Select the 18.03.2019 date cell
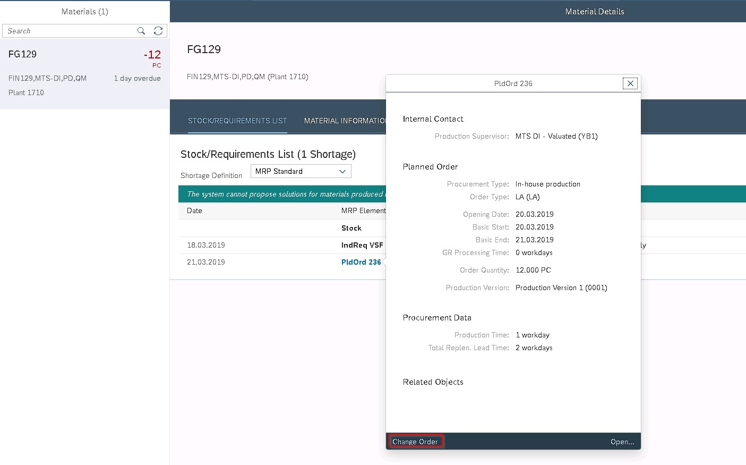Viewport: 746px width, 465px height. (x=206, y=245)
